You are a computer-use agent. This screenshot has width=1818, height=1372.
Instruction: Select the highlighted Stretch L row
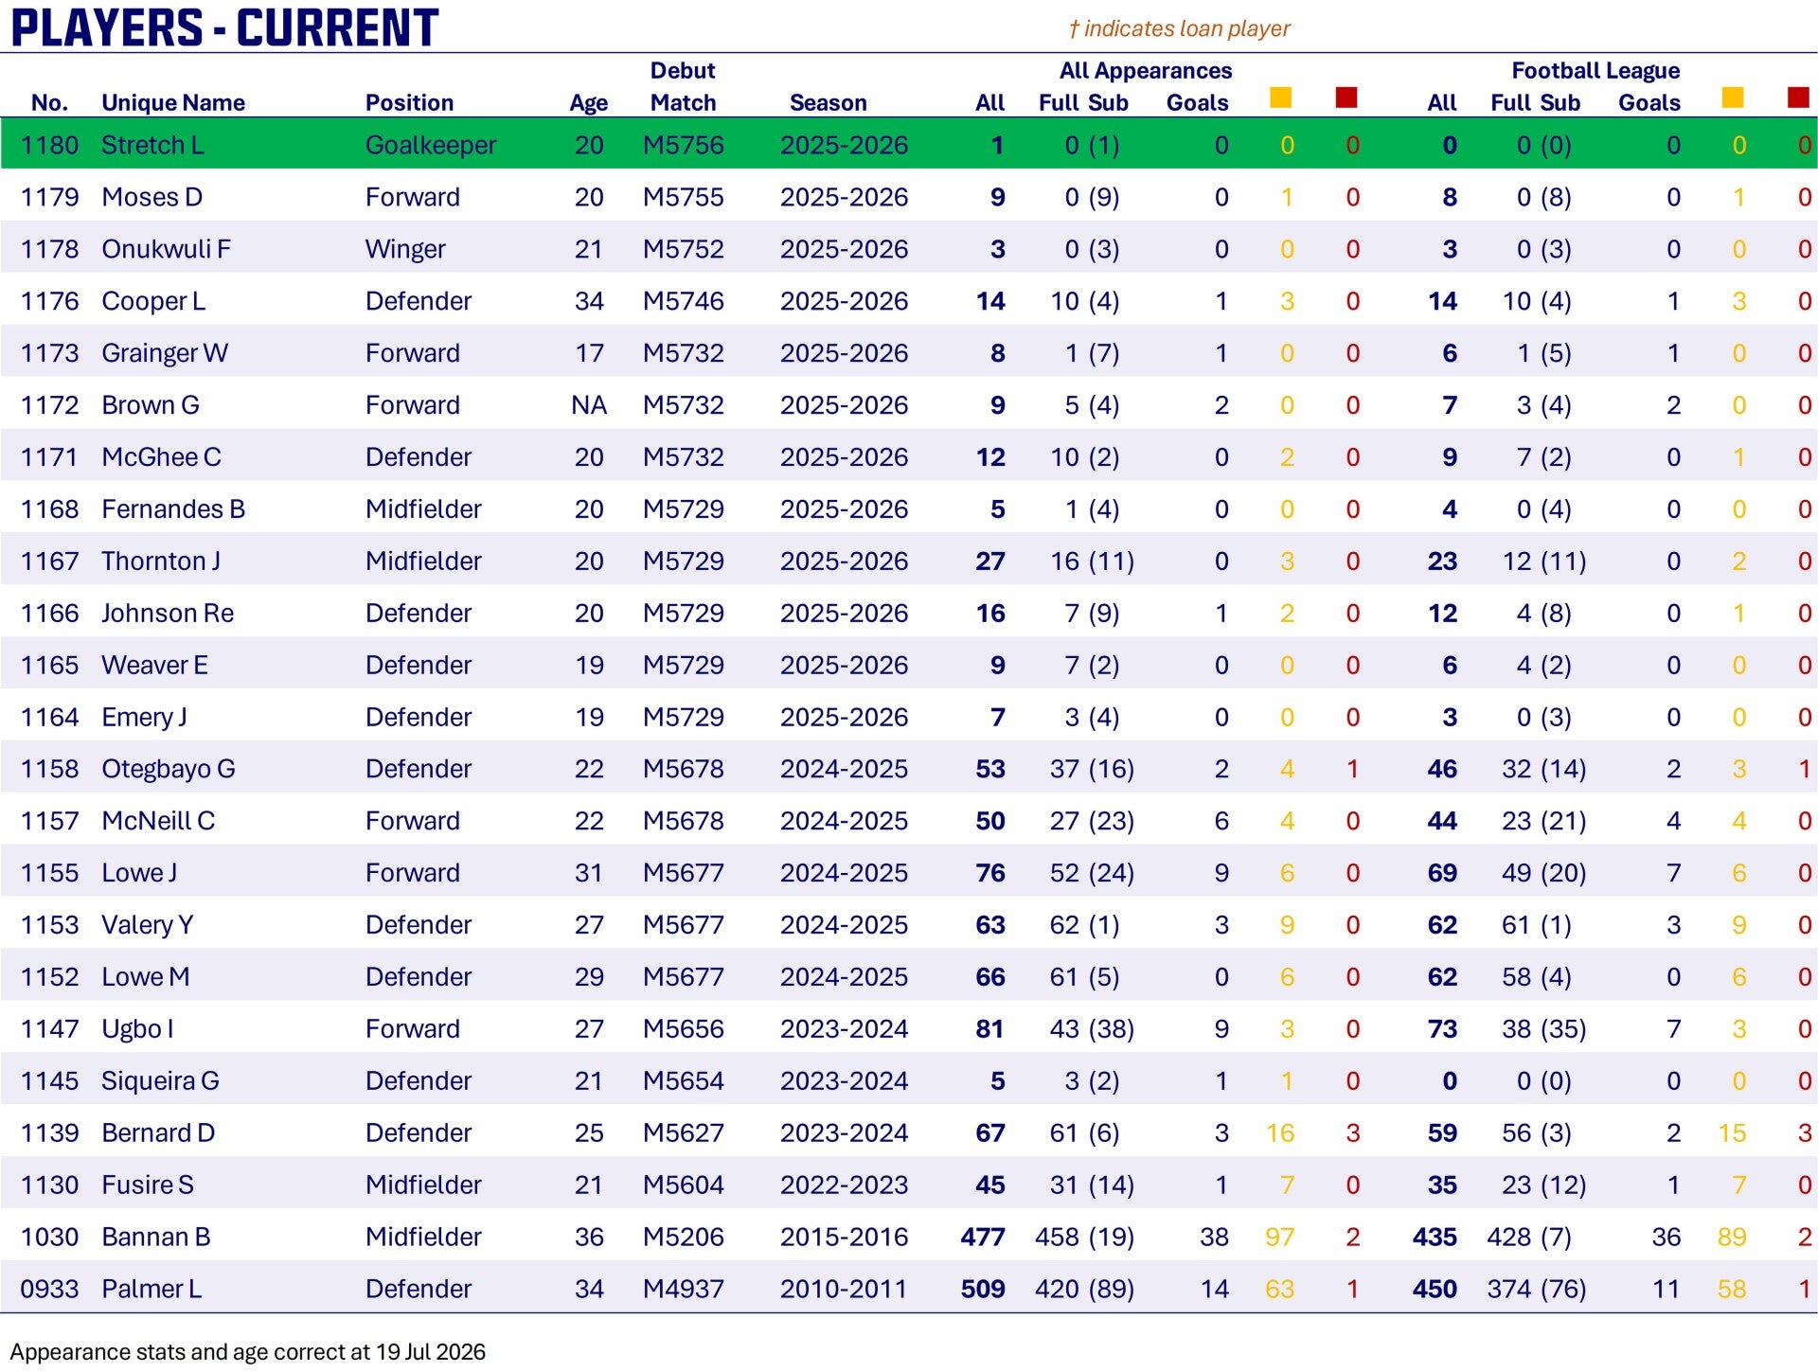(909, 145)
